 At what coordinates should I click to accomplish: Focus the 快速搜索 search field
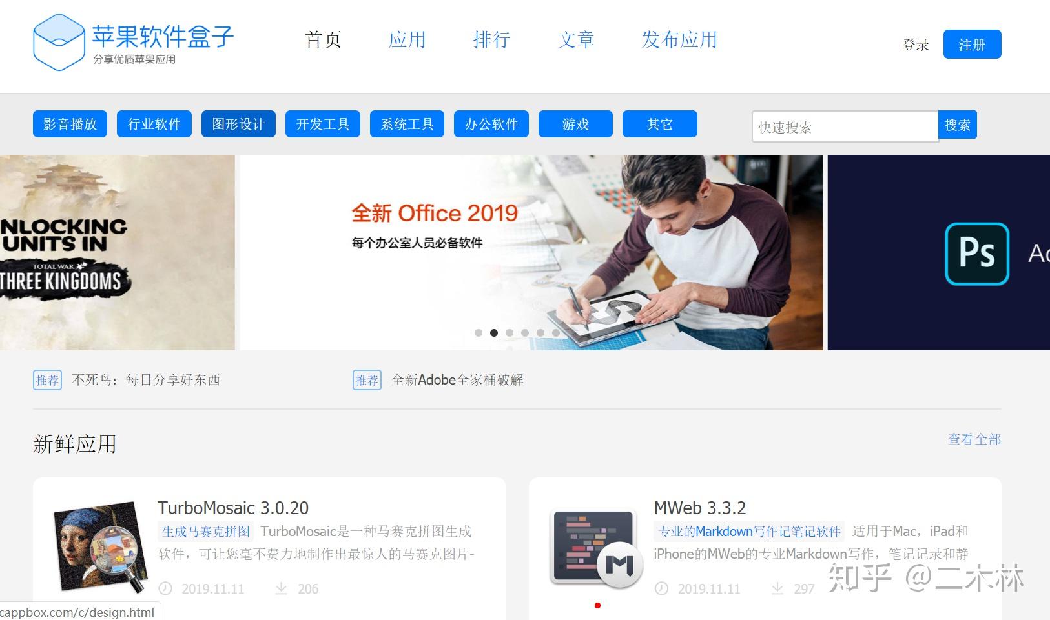[845, 126]
